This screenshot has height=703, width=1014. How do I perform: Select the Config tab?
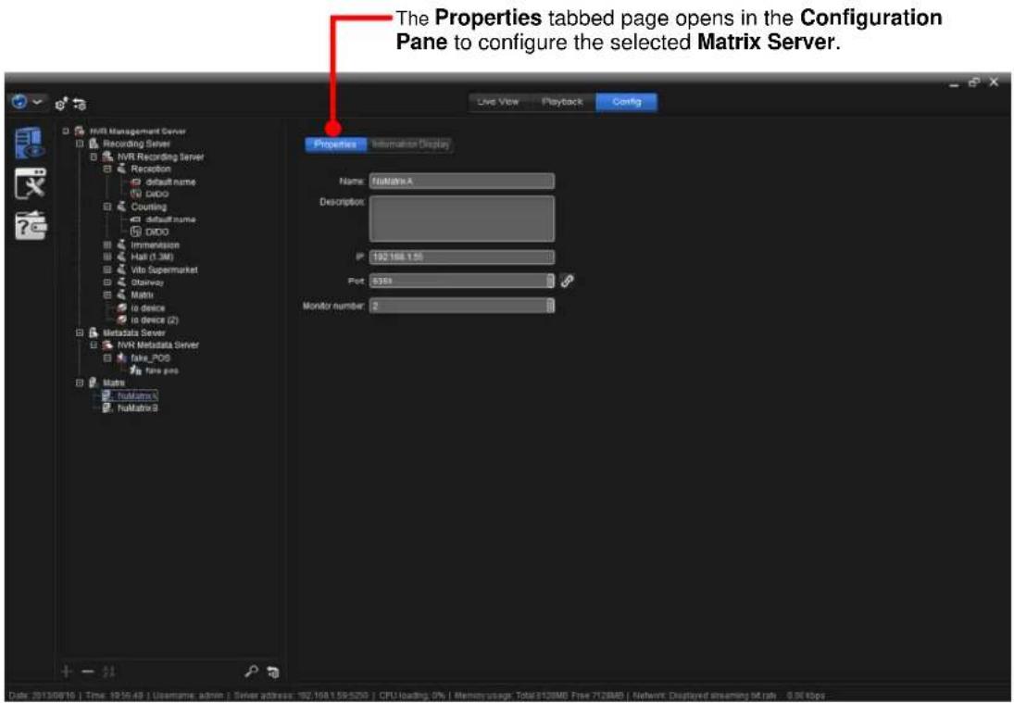coord(626,102)
